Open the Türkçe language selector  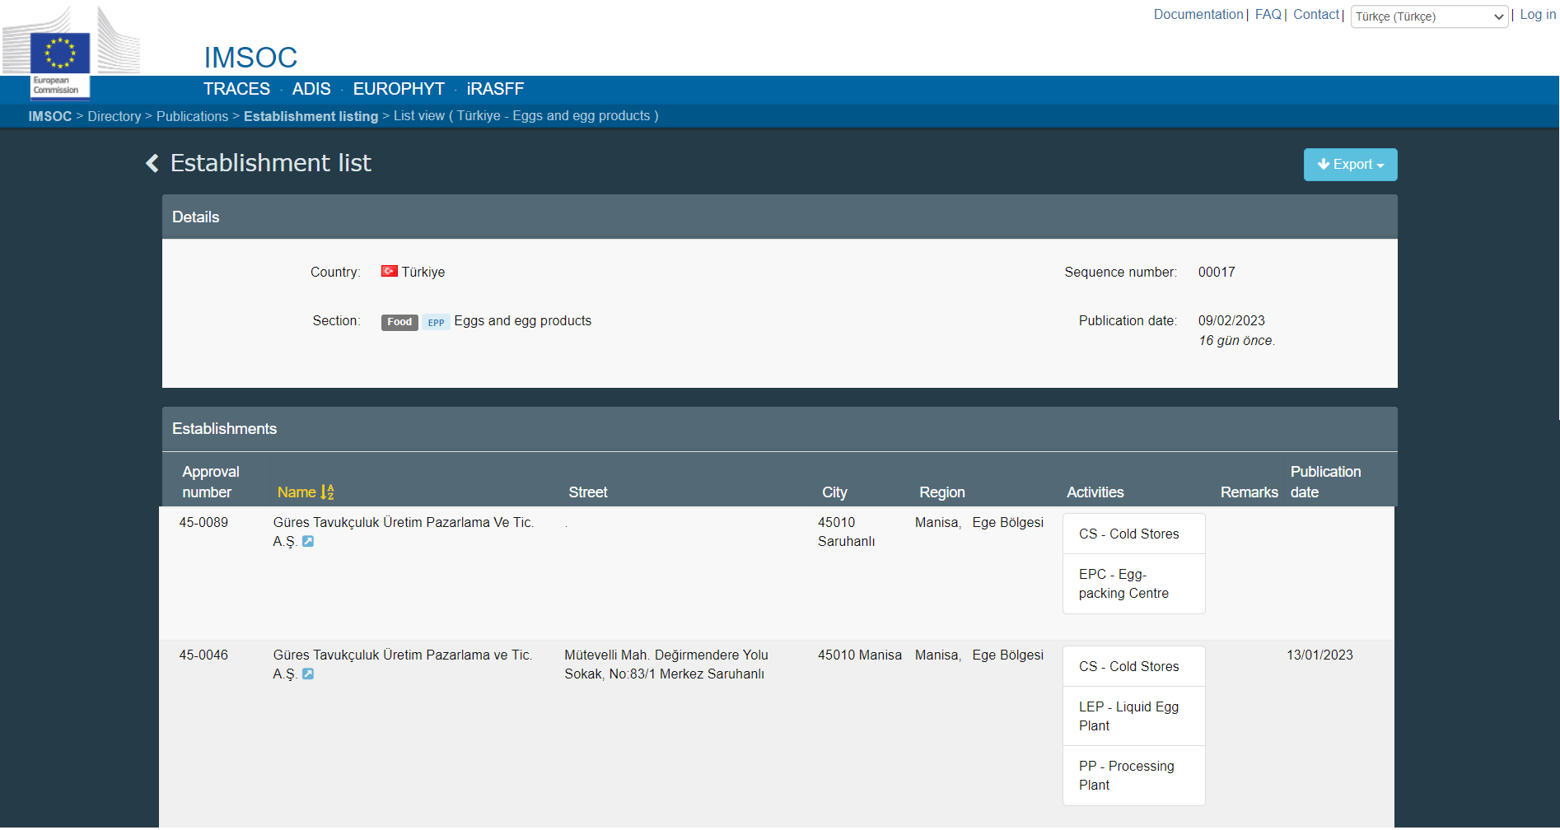tap(1428, 16)
